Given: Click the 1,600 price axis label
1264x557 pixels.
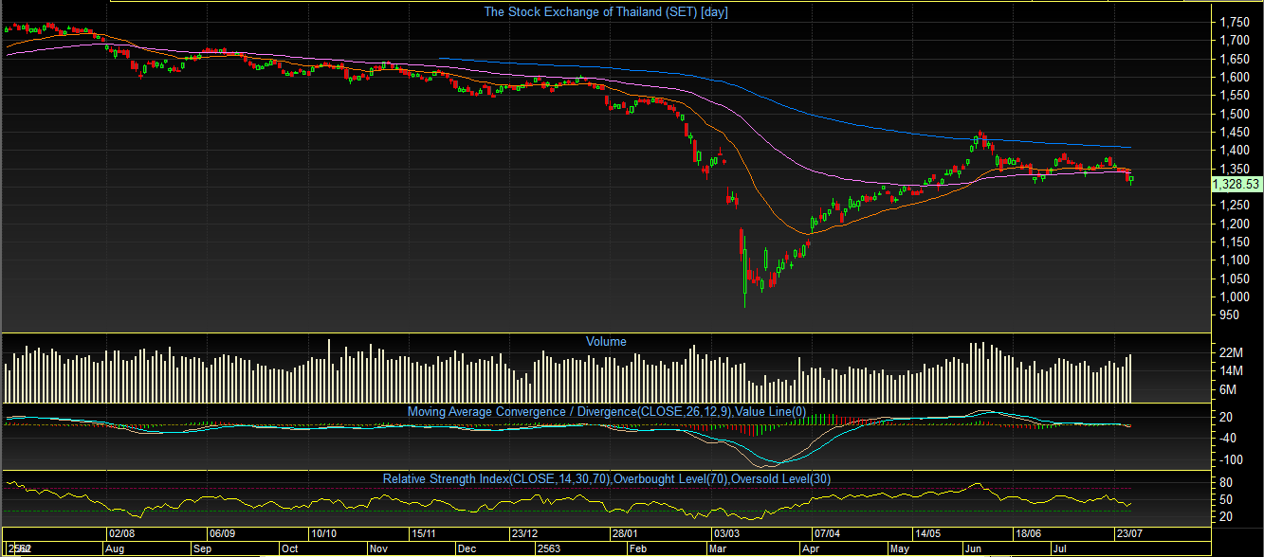Looking at the screenshot, I should pos(1236,78).
